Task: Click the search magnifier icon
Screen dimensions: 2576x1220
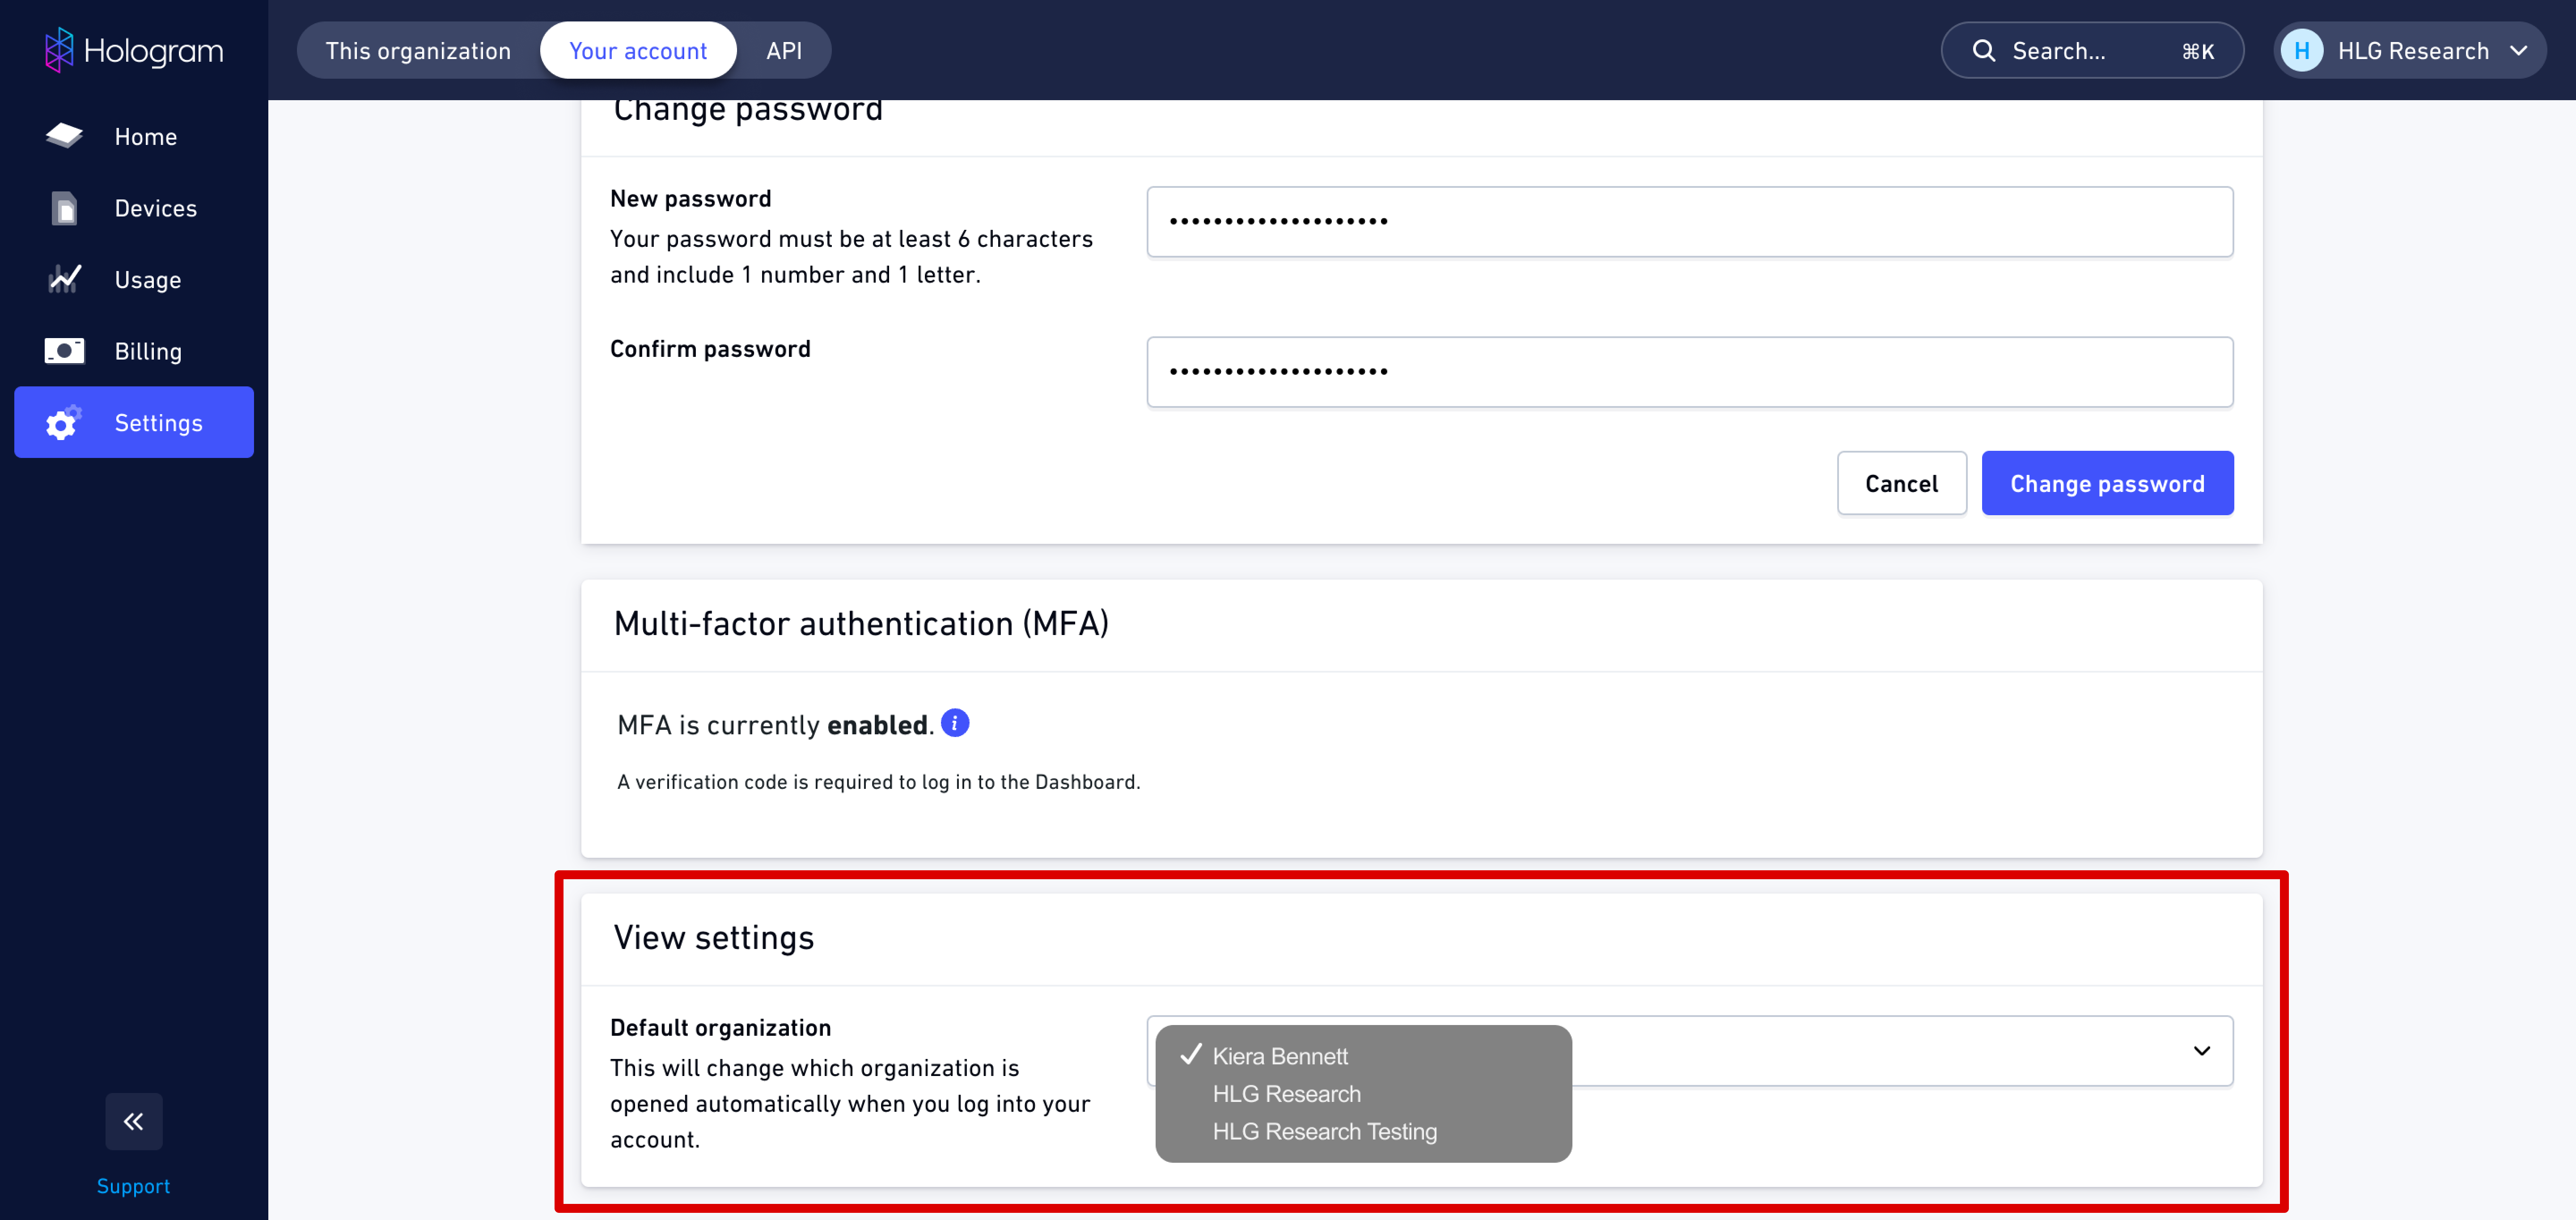Action: pyautogui.click(x=1983, y=50)
